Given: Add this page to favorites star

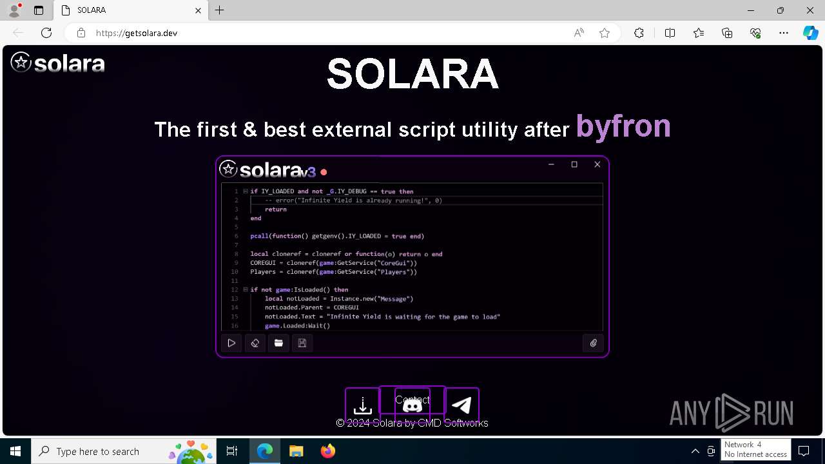Looking at the screenshot, I should coord(605,33).
